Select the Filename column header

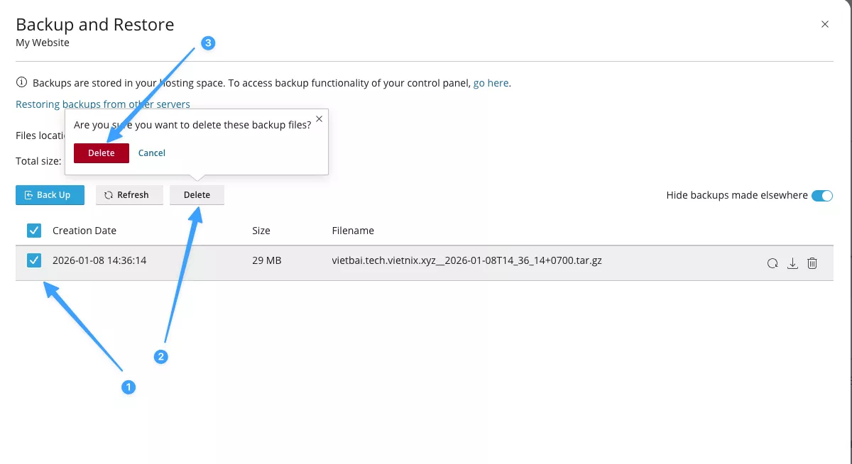tap(353, 231)
